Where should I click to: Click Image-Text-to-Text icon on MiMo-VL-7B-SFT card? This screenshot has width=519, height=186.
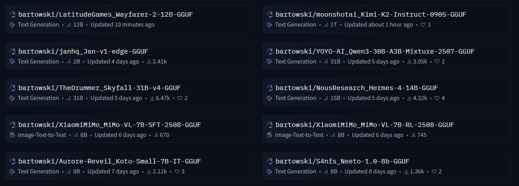[12, 135]
